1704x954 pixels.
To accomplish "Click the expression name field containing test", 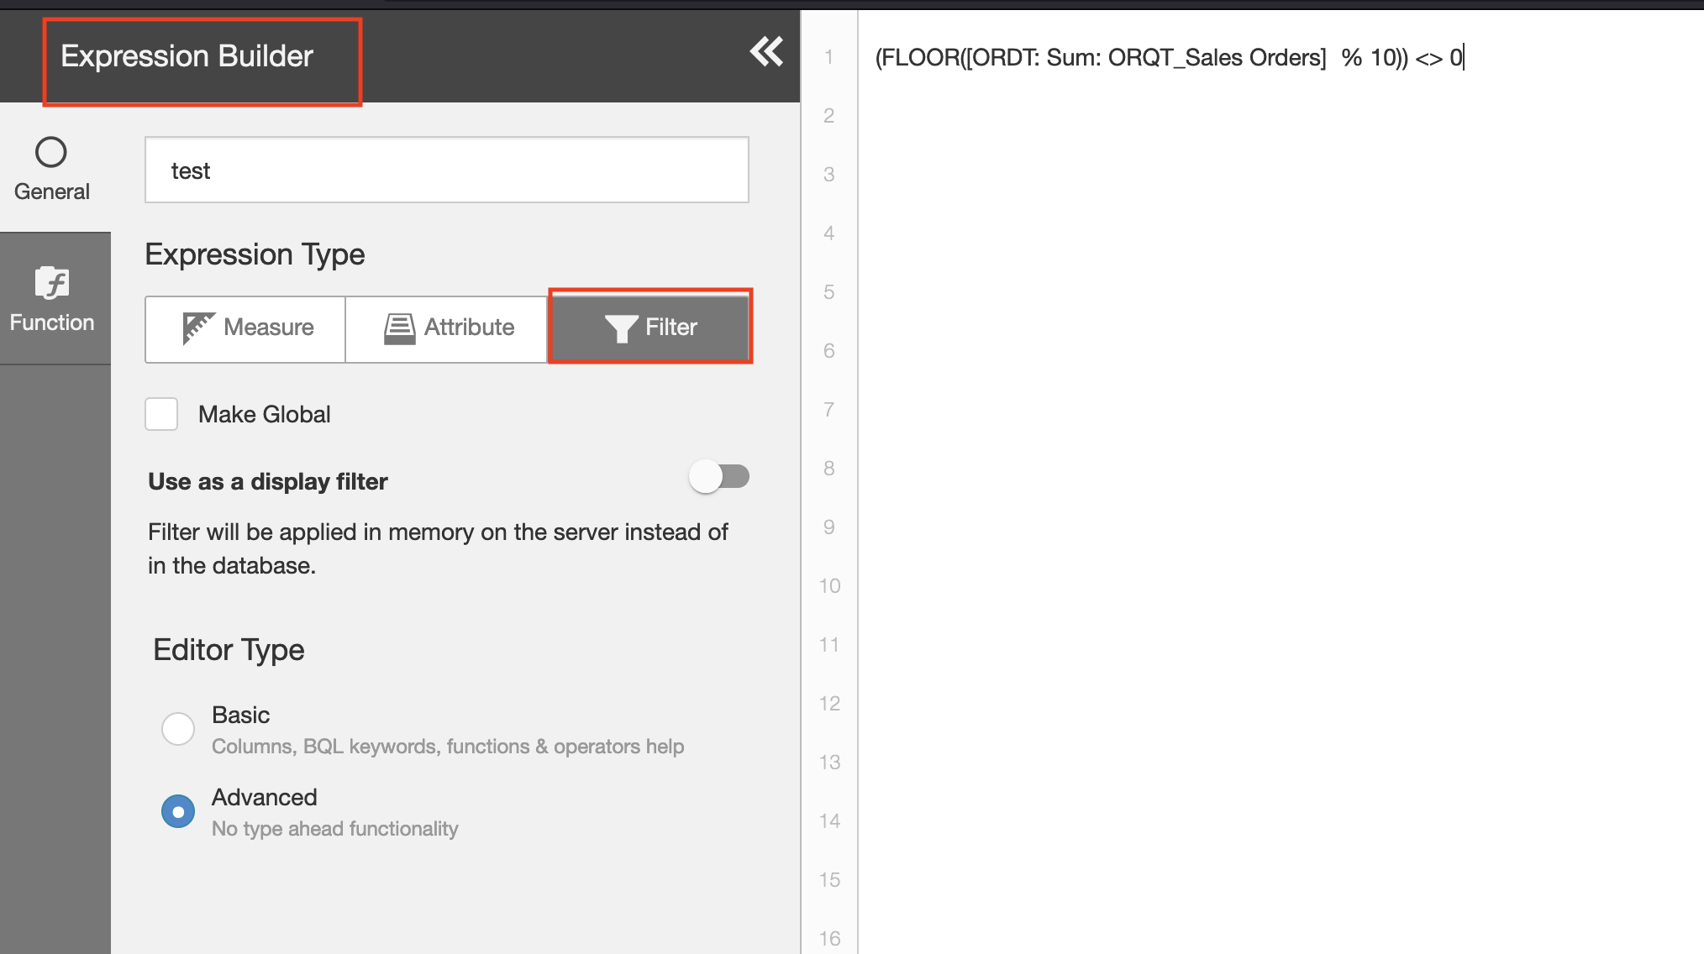I will coord(447,170).
